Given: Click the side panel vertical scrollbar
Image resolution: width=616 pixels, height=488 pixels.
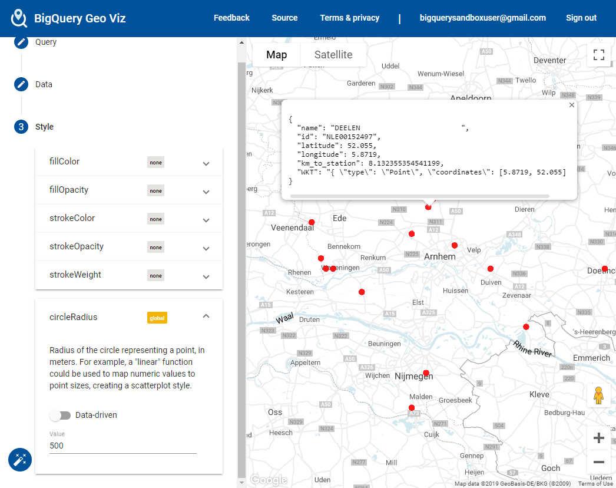Looking at the screenshot, I should tap(241, 269).
